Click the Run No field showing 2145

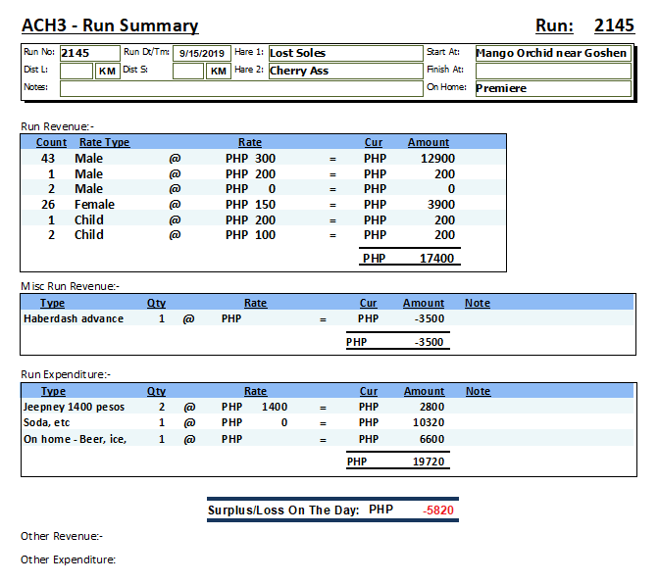pyautogui.click(x=88, y=53)
